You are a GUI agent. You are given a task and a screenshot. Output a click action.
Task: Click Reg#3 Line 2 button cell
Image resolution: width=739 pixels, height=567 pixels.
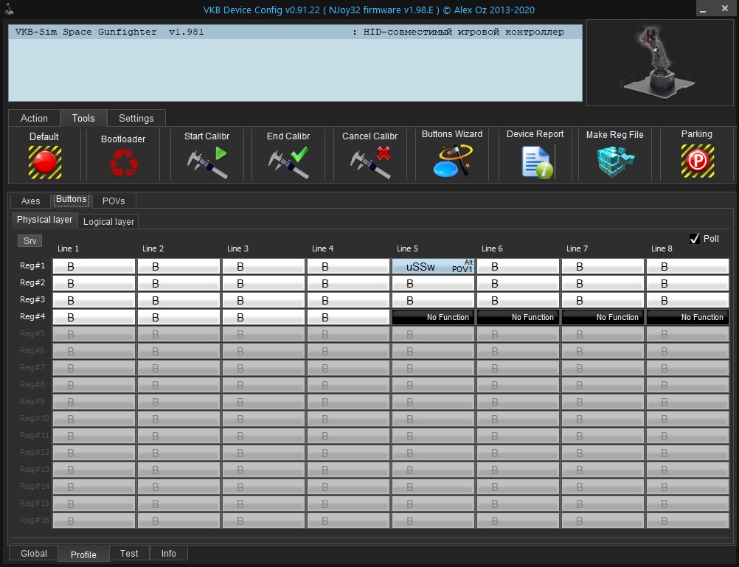click(178, 301)
